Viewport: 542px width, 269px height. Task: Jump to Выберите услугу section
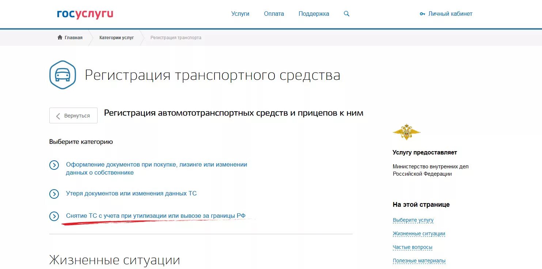pyautogui.click(x=413, y=220)
